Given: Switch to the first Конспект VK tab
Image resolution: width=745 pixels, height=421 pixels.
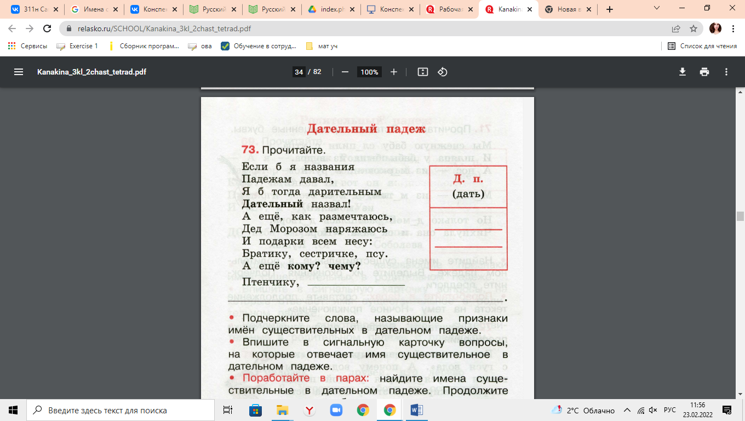Looking at the screenshot, I should click(x=153, y=9).
